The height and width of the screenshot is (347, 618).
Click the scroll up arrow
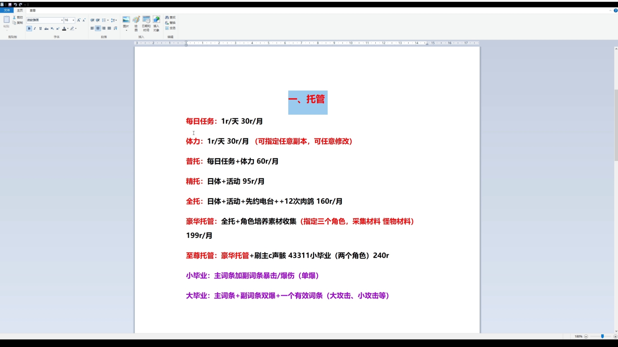pyautogui.click(x=616, y=49)
